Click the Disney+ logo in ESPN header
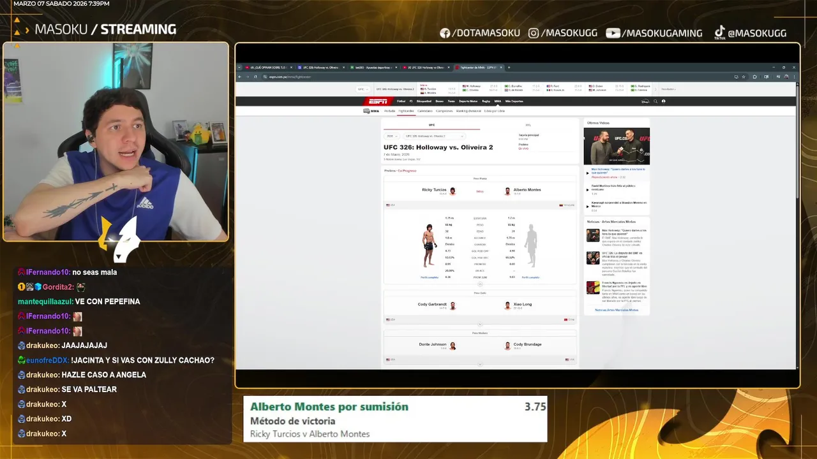This screenshot has width=817, height=459. [645, 101]
